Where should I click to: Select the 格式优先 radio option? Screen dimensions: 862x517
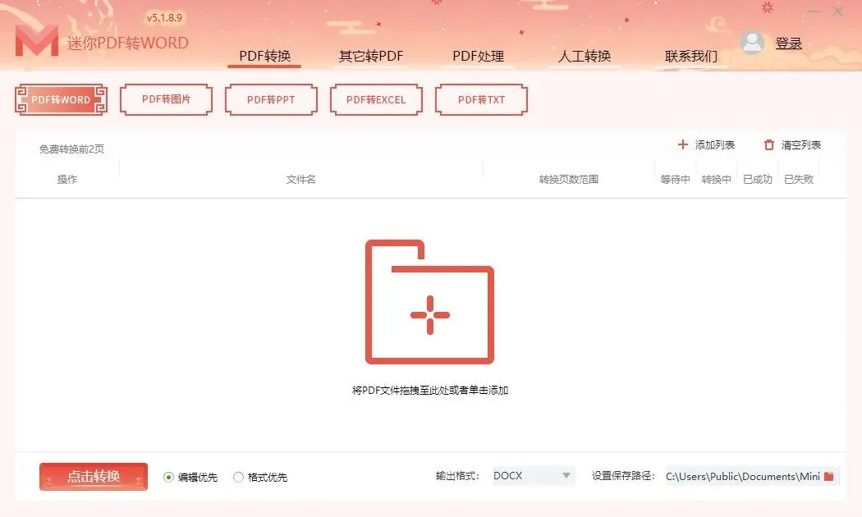point(238,477)
